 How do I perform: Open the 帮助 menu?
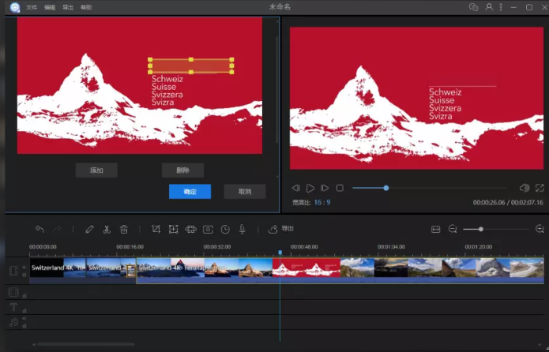(x=86, y=7)
